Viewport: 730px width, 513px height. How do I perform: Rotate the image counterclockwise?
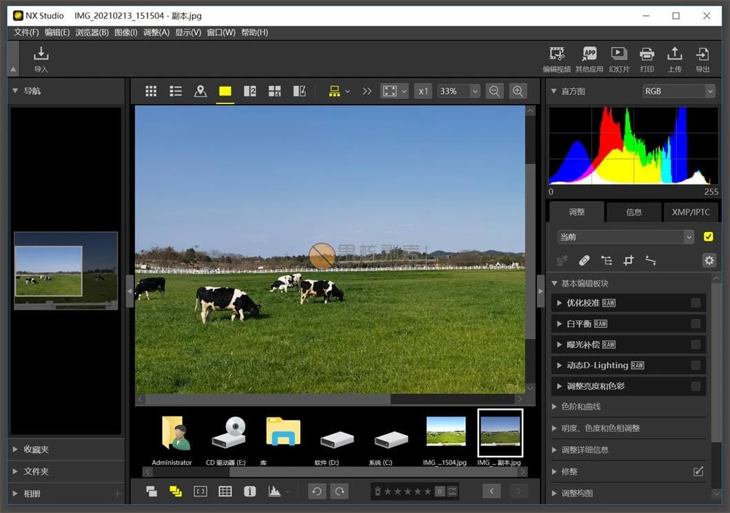click(316, 491)
